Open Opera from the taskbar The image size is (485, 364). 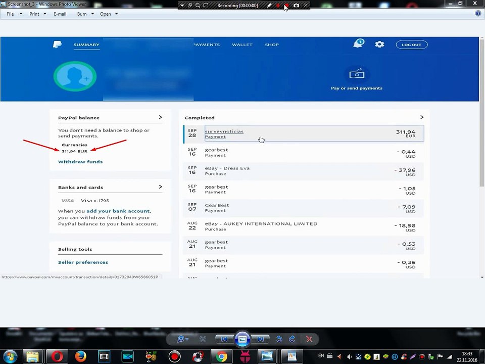pos(57,356)
